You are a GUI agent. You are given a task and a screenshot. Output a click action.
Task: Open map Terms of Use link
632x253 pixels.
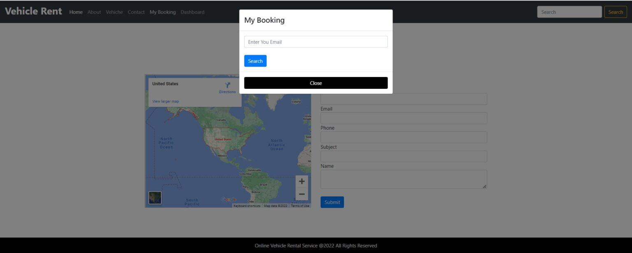click(300, 206)
